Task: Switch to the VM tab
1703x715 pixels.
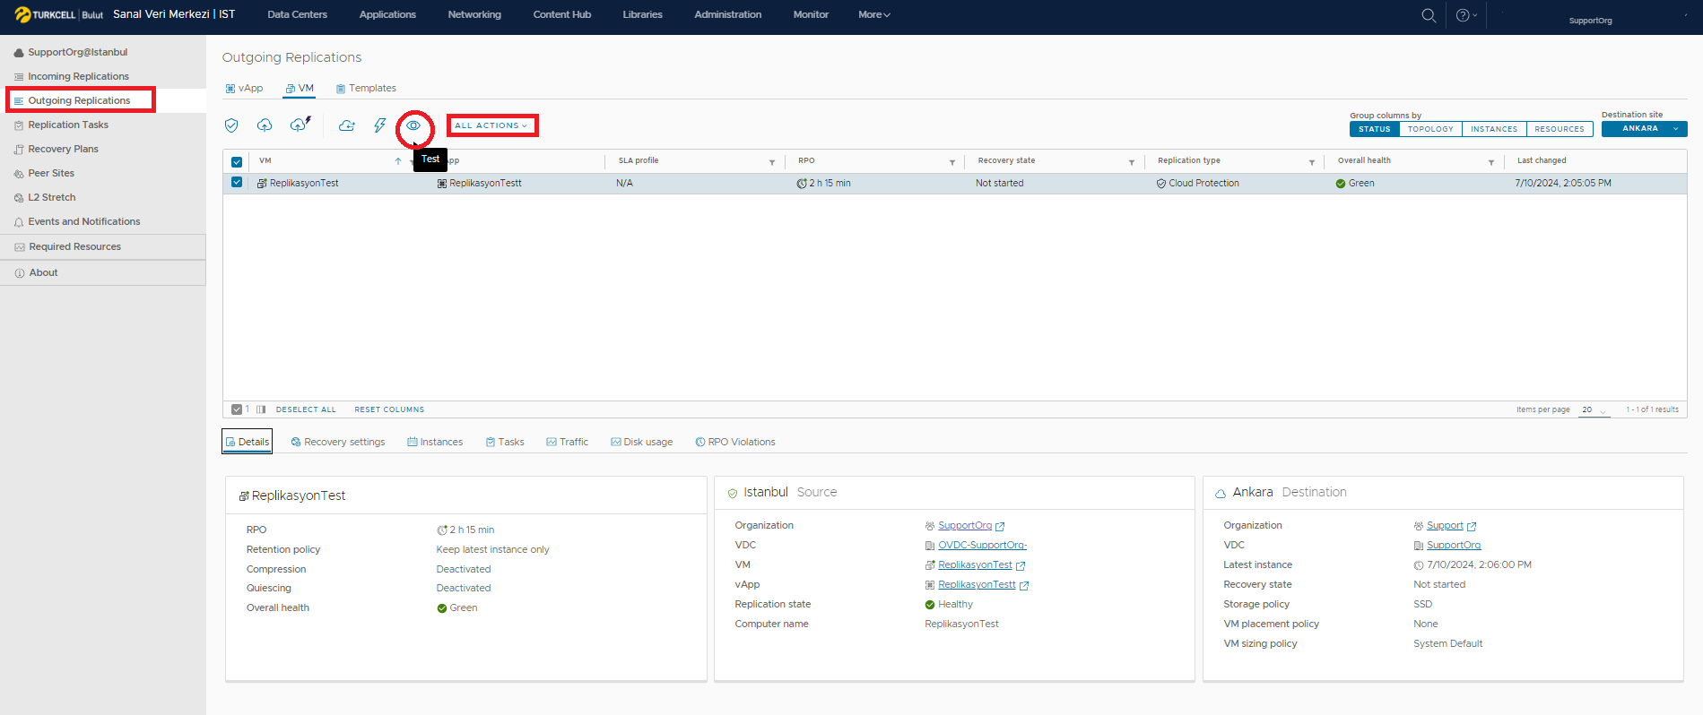Action: 300,88
